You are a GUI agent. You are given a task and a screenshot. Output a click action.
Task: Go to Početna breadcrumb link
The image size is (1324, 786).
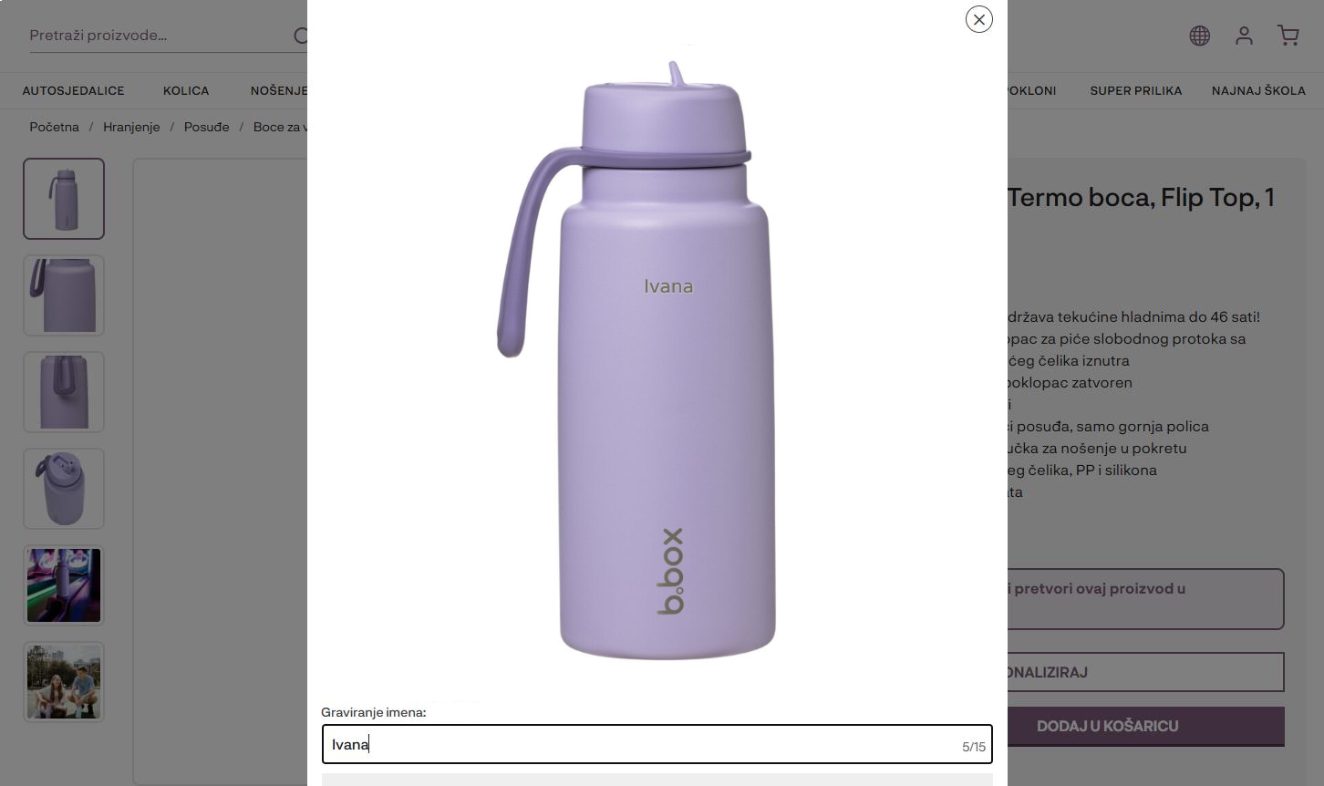click(x=54, y=127)
